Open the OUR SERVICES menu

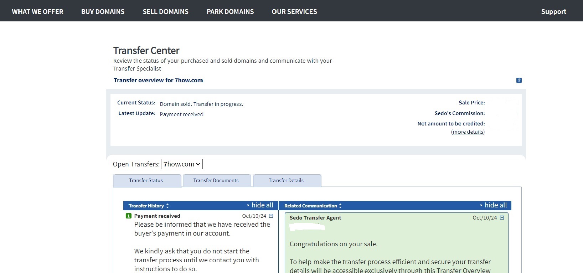point(294,12)
